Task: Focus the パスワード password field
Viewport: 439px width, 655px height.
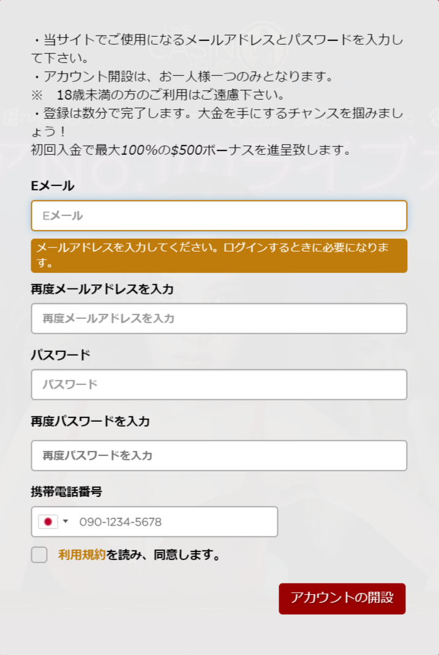Action: pyautogui.click(x=219, y=384)
